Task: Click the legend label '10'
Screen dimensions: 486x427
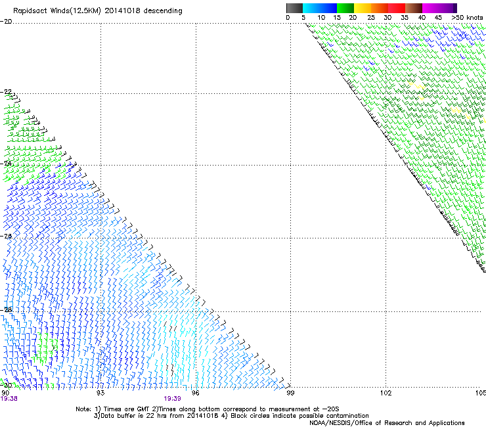Action: (x=321, y=18)
